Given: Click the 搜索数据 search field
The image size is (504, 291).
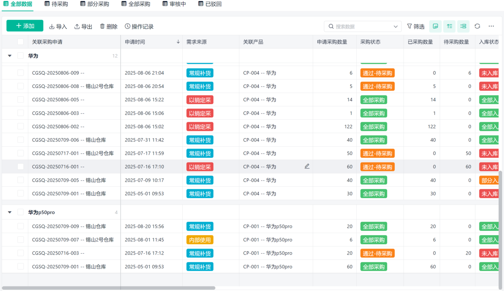Looking at the screenshot, I should coord(363,26).
